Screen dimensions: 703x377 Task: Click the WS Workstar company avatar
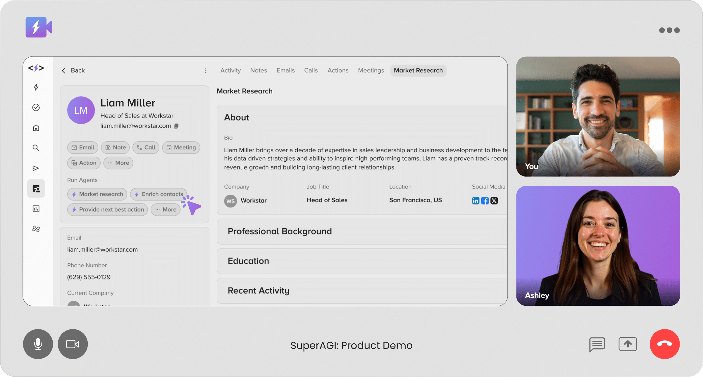230,201
